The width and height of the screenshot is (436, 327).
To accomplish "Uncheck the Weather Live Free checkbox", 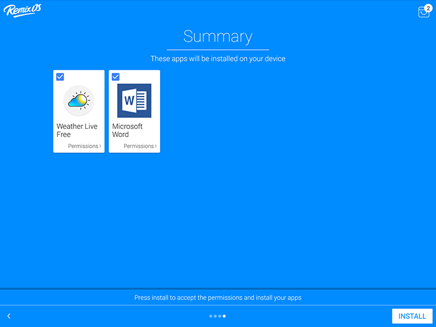I will [60, 77].
